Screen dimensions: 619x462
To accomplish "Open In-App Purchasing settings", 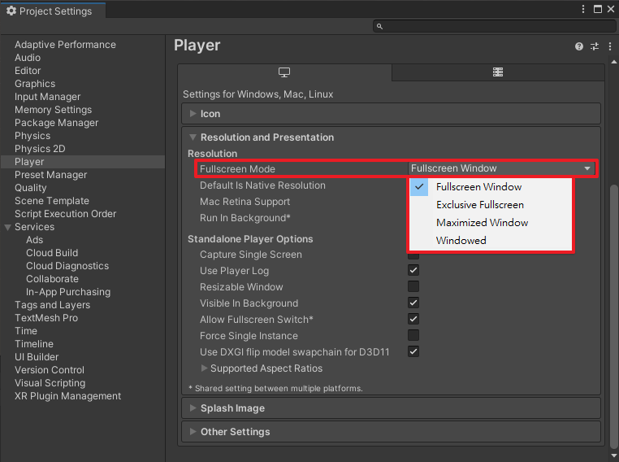I will (x=68, y=293).
